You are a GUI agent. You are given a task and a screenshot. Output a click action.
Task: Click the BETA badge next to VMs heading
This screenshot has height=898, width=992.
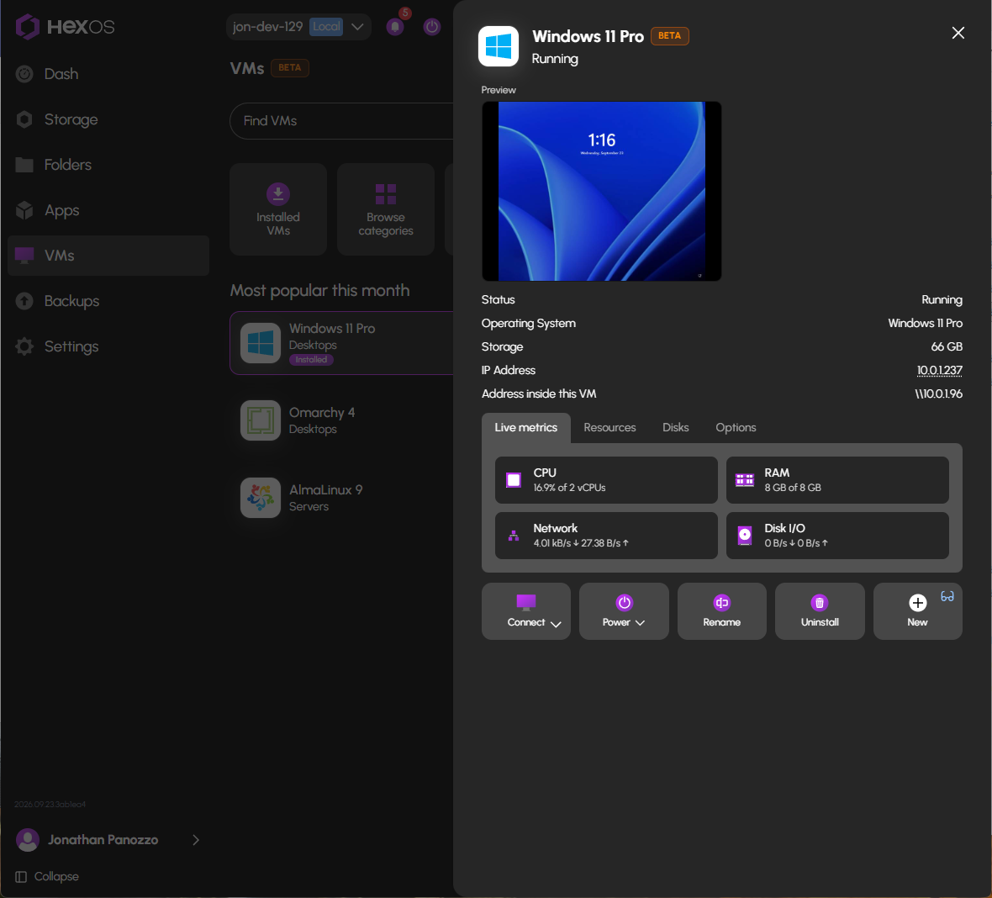point(290,68)
